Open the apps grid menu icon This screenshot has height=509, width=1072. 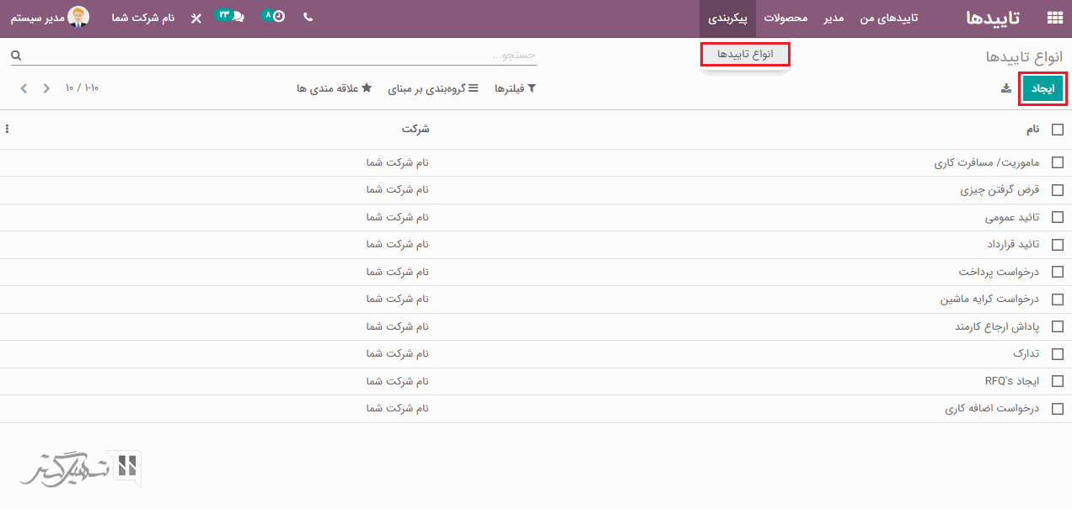(x=1054, y=18)
